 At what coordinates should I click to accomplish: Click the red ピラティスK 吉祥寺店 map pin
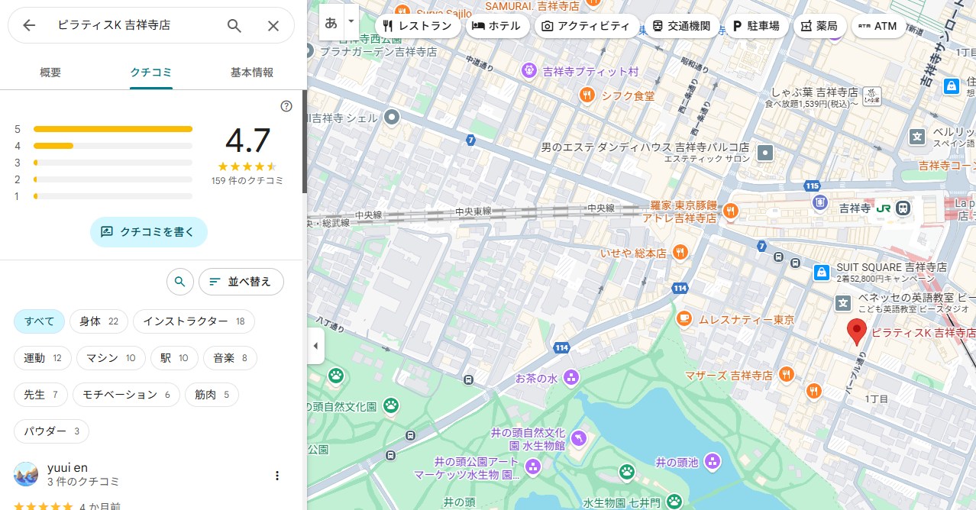click(x=857, y=332)
